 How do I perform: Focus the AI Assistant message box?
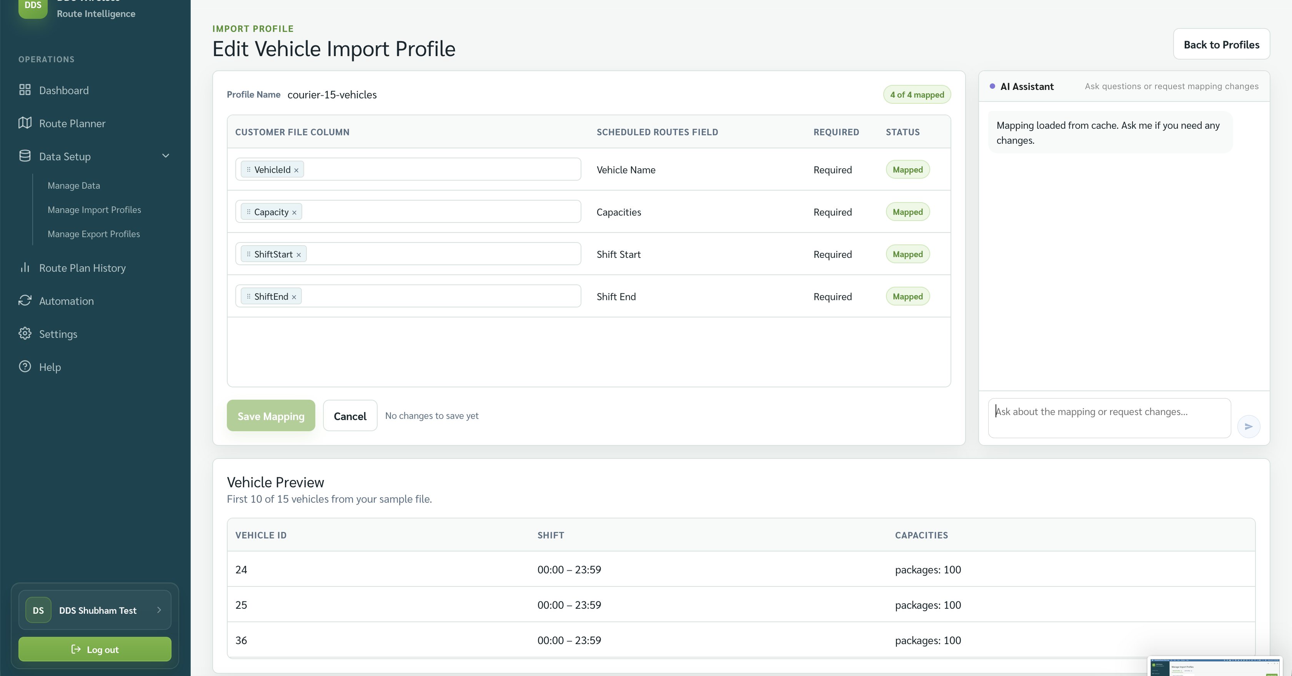pos(1109,418)
